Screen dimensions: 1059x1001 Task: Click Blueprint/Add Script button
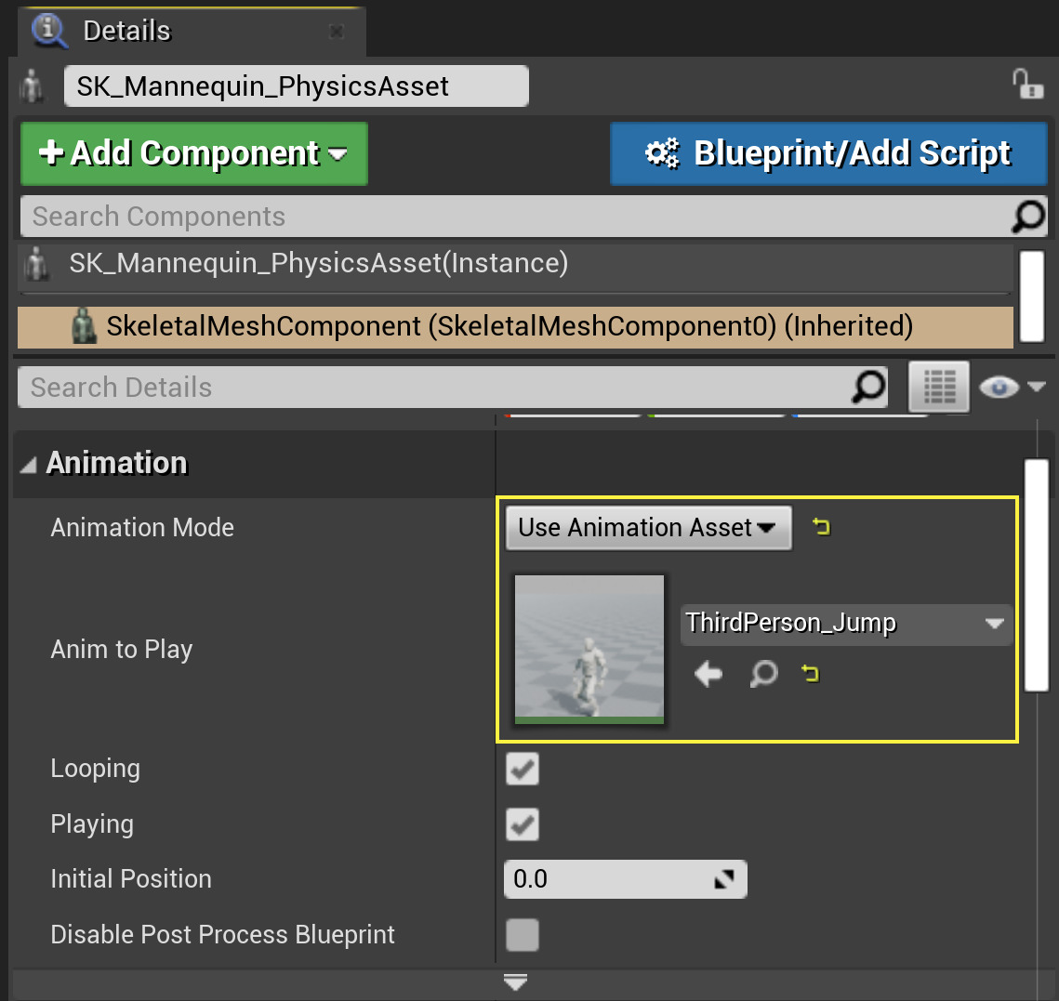[x=828, y=153]
